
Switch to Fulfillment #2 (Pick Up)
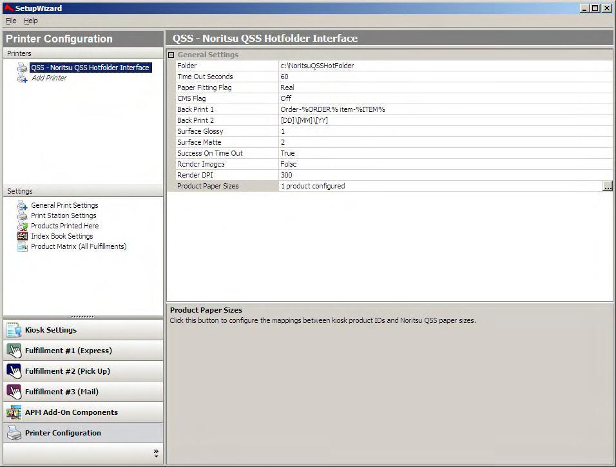[x=83, y=371]
